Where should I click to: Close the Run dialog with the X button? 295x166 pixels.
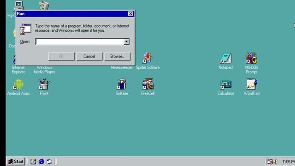point(130,14)
